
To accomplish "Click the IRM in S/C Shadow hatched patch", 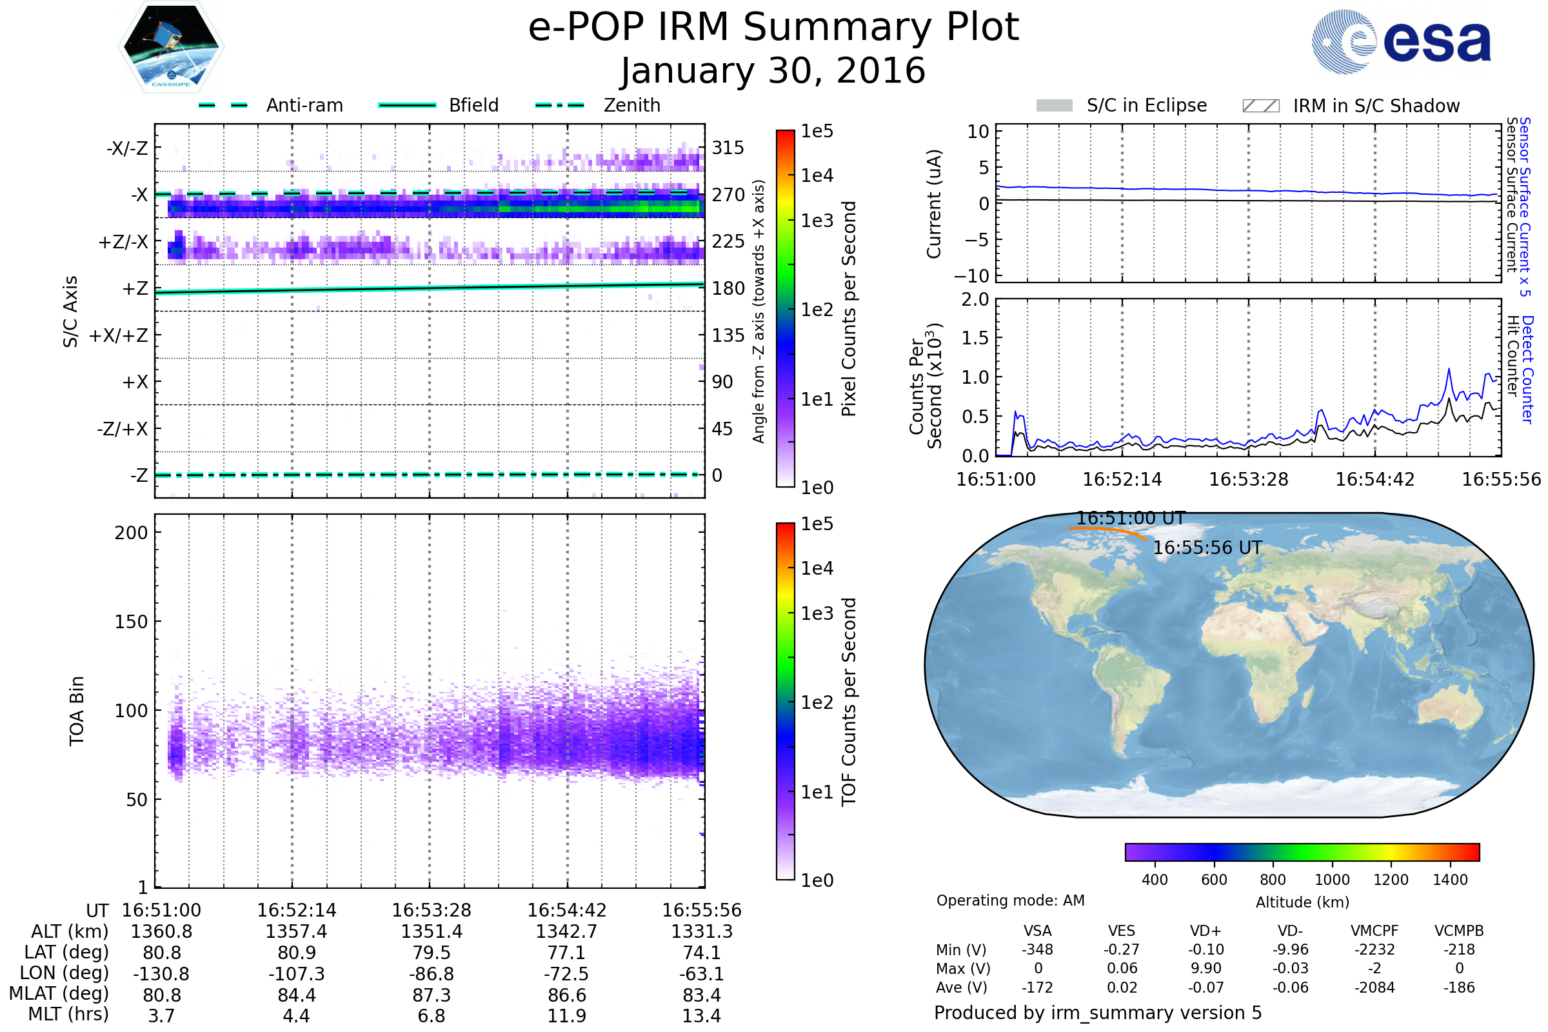I will (1260, 106).
